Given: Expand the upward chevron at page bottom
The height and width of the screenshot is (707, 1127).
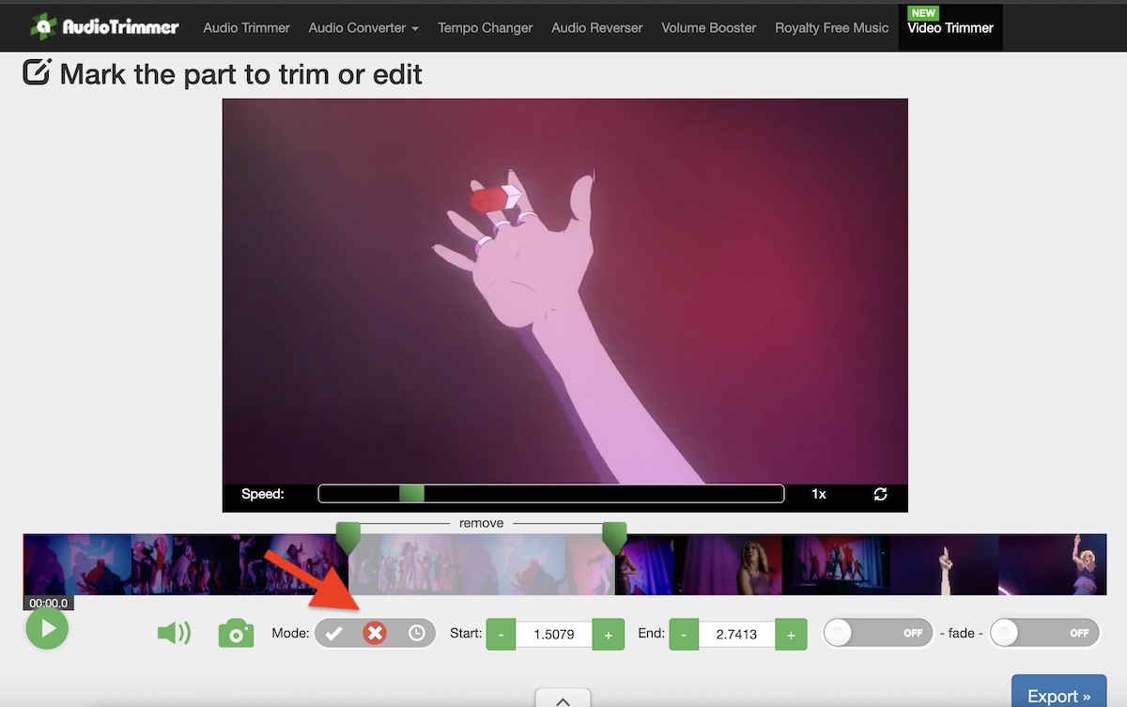Looking at the screenshot, I should pos(563,700).
